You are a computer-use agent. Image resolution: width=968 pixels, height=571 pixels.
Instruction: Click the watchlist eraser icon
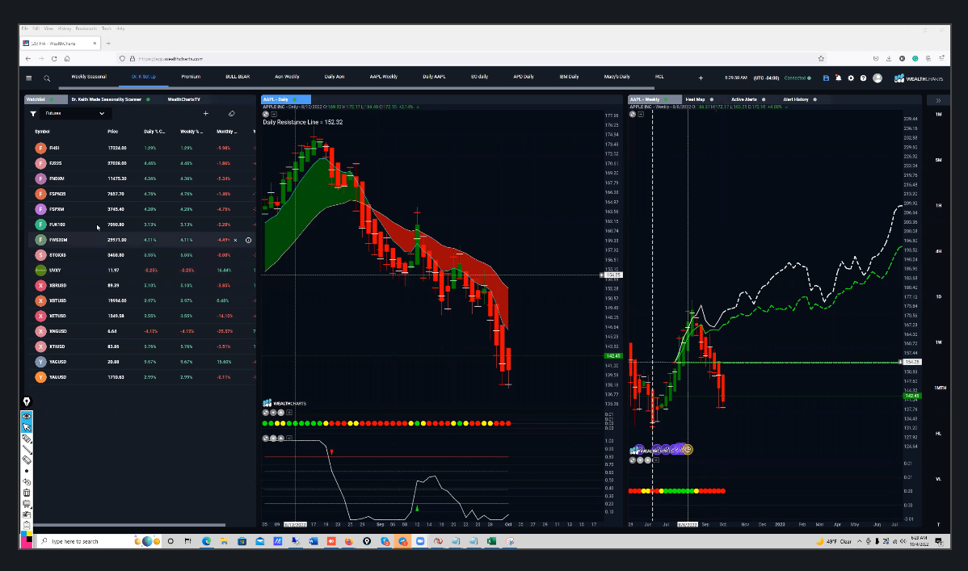(x=232, y=114)
